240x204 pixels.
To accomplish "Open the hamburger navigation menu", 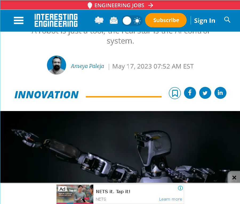I will click(x=19, y=20).
